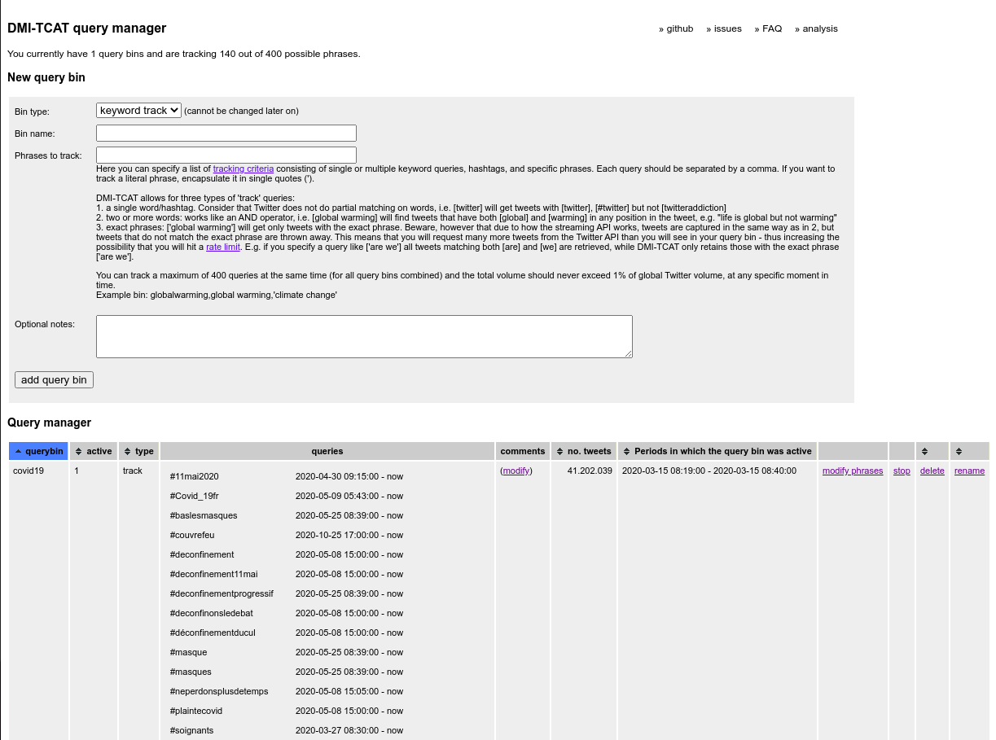Click modify in the comments column
Image resolution: width=996 pixels, height=740 pixels.
click(516, 471)
